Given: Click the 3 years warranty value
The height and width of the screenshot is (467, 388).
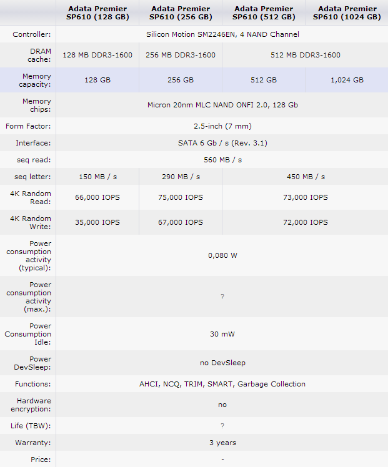Looking at the screenshot, I should coord(222,443).
